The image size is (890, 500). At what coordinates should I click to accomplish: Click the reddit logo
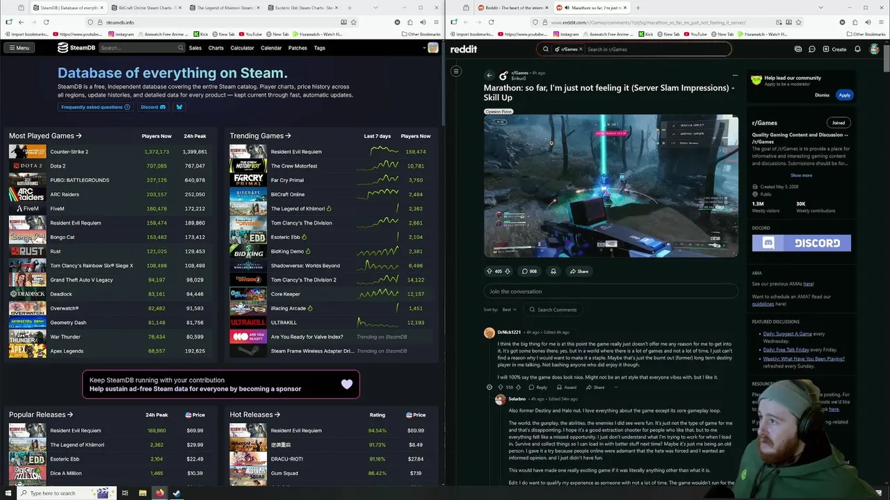[464, 49]
